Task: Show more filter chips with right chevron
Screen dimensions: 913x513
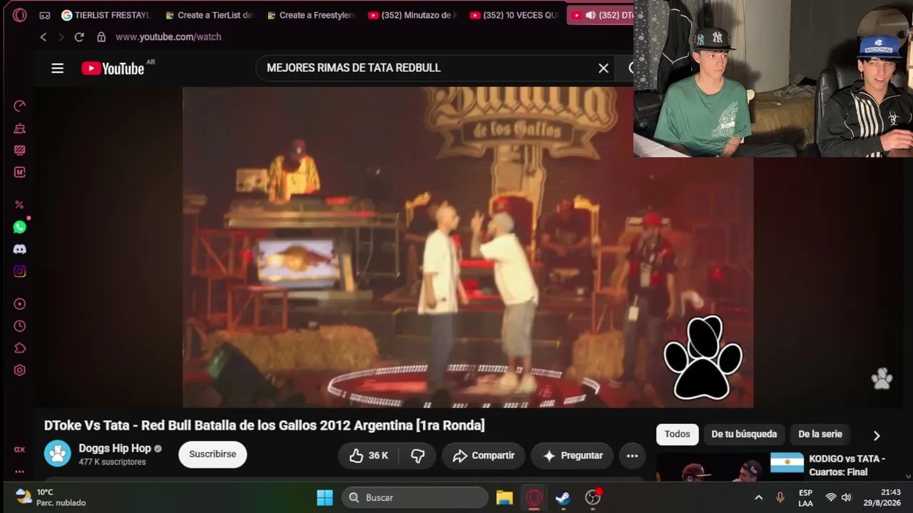Action: point(877,435)
